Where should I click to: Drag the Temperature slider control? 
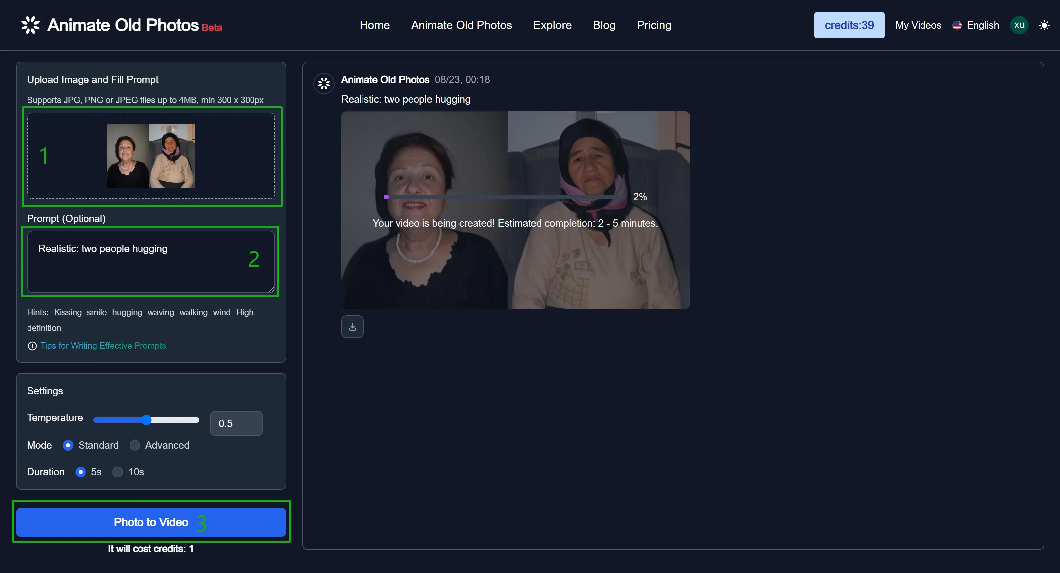(x=147, y=419)
